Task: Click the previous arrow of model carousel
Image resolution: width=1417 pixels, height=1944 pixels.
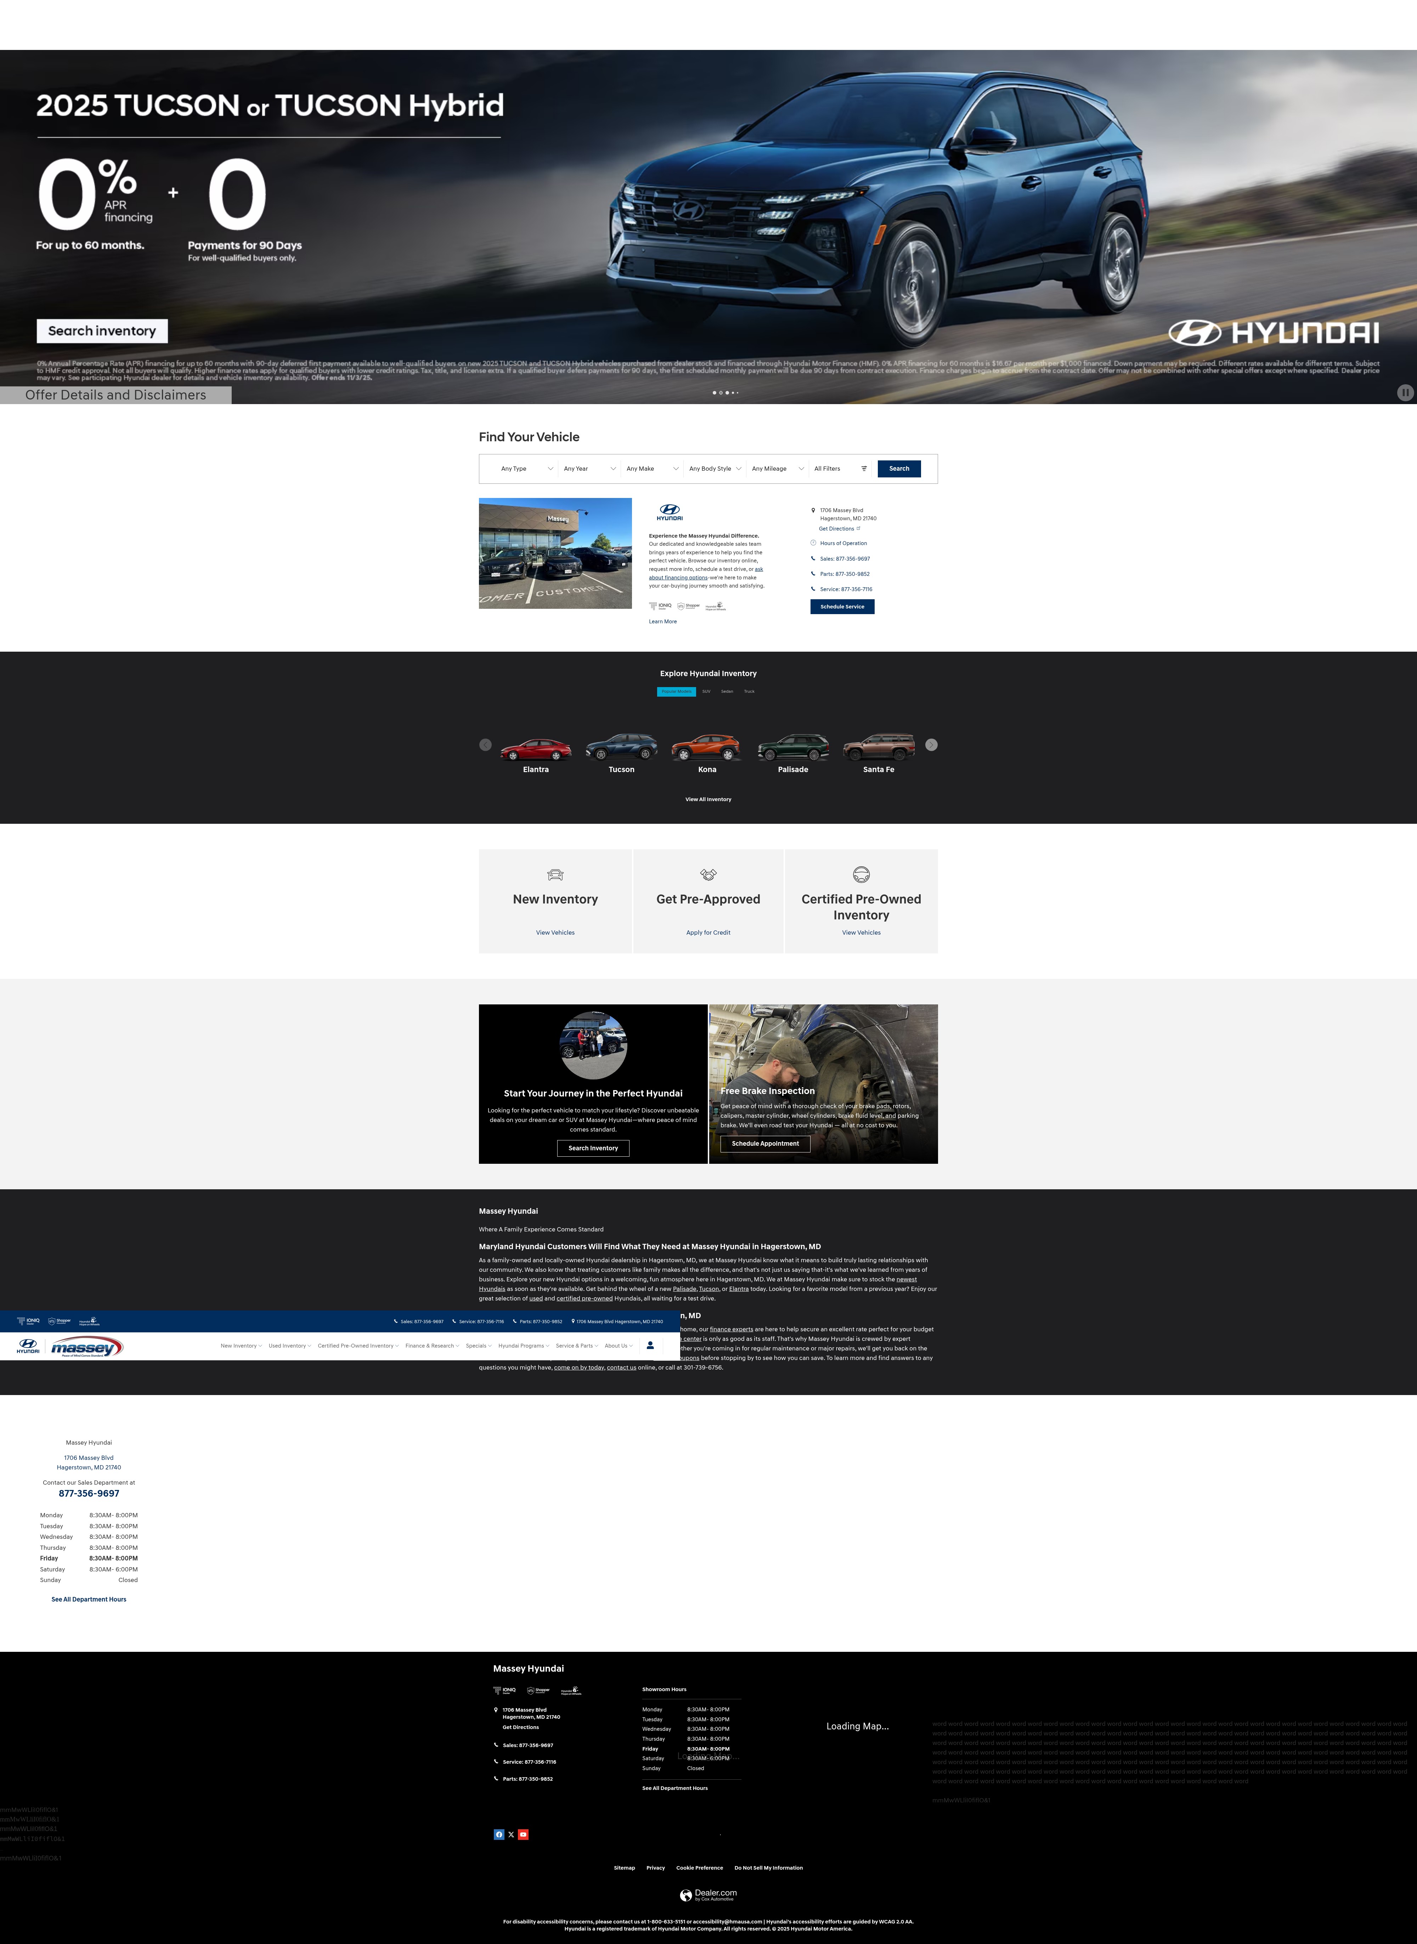Action: tap(485, 745)
